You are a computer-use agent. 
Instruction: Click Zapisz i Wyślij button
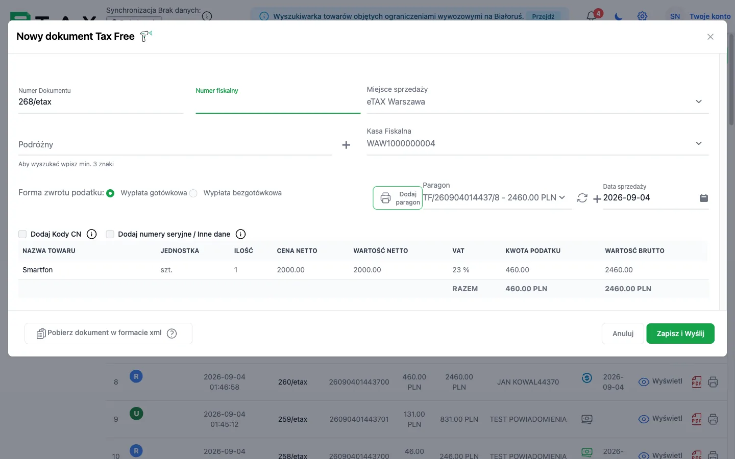tap(680, 334)
